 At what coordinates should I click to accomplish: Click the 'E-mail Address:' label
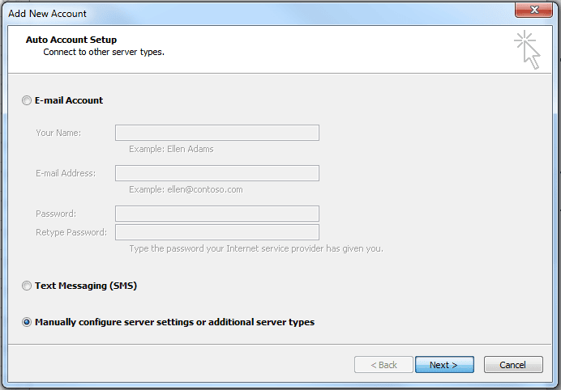coord(66,173)
